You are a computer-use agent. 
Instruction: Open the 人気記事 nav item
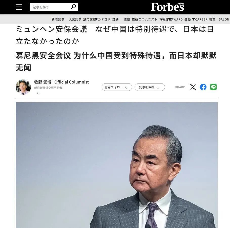75,19
